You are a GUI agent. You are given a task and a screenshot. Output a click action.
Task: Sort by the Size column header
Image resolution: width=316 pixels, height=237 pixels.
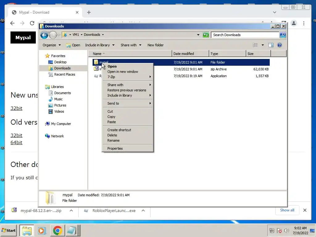click(258, 54)
